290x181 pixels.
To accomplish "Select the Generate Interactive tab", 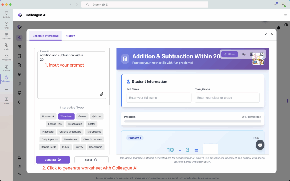I will (46, 36).
